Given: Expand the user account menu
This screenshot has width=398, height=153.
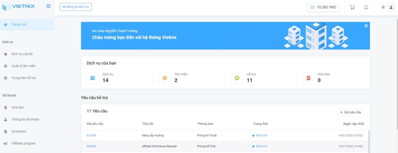Looking at the screenshot, I should 387,7.
